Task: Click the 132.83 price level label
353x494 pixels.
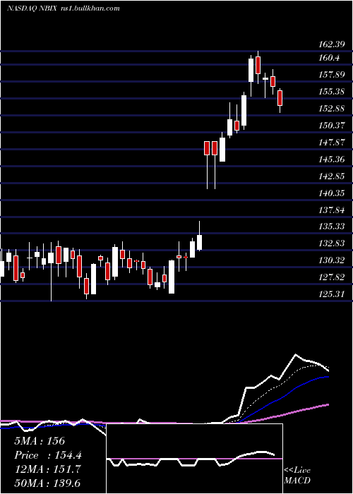Action: pyautogui.click(x=332, y=243)
